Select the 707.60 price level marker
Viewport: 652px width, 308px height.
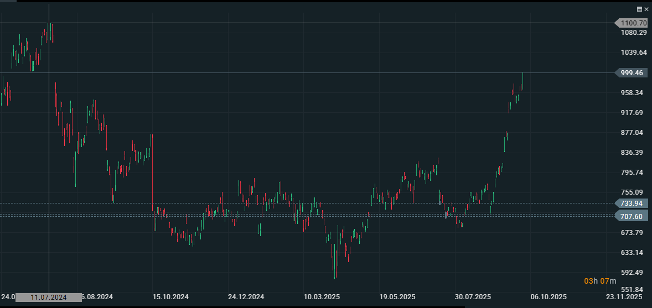pyautogui.click(x=632, y=217)
